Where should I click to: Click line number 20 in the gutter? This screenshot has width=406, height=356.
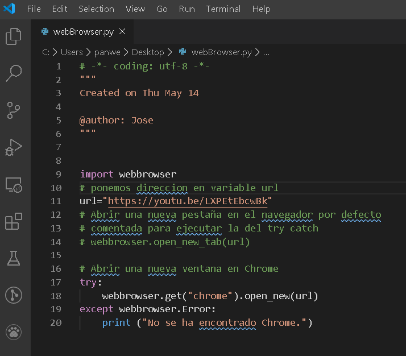[56, 322]
